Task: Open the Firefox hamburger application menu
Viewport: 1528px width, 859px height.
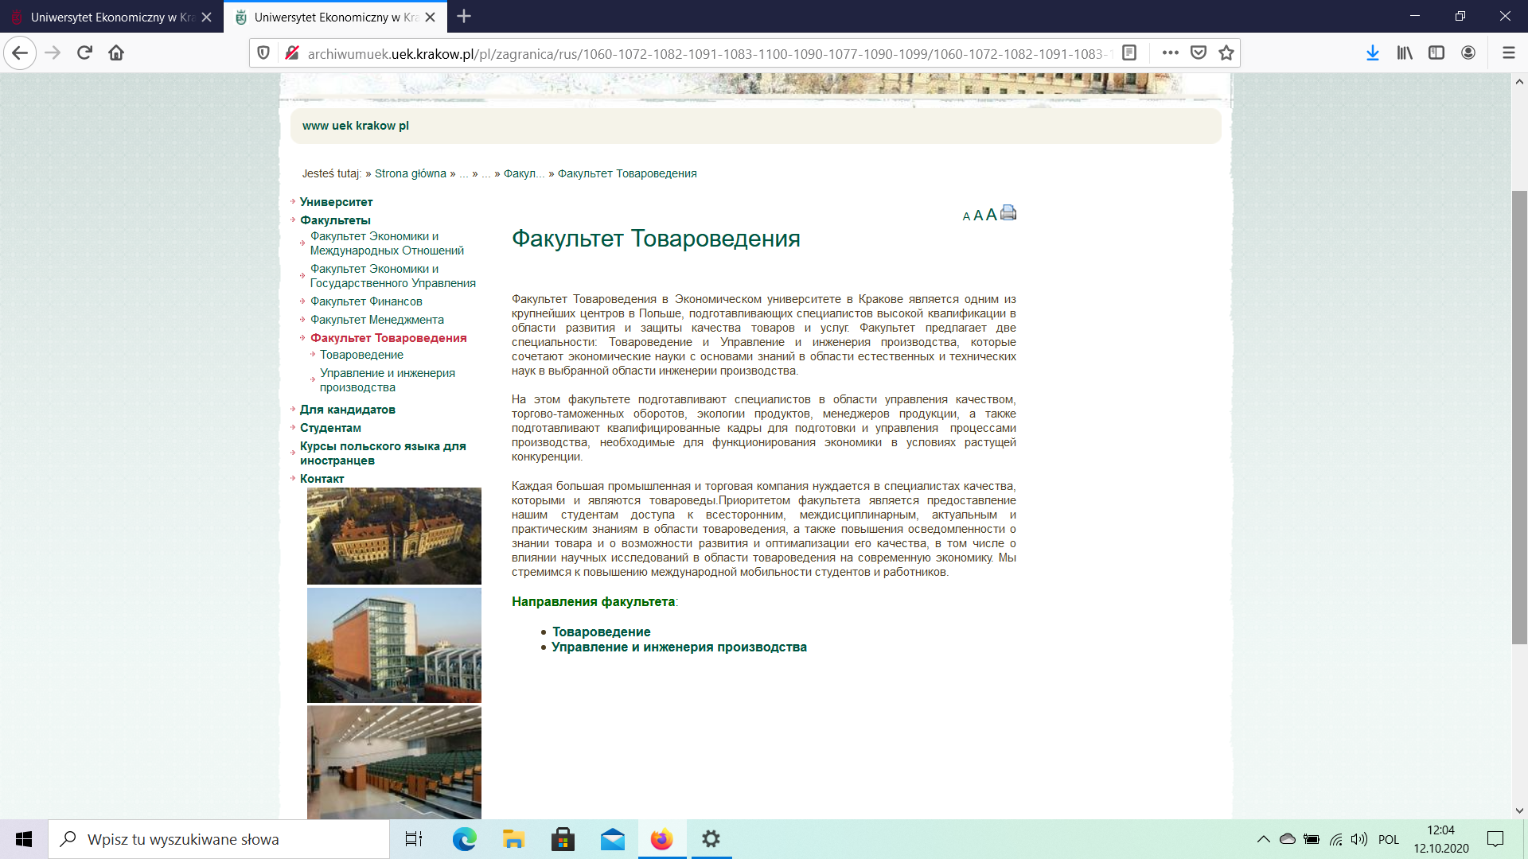Action: 1508,53
